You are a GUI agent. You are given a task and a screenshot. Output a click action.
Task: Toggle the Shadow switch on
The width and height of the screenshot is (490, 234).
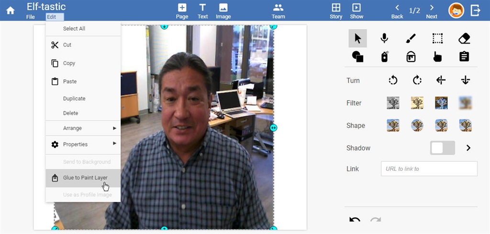point(443,148)
